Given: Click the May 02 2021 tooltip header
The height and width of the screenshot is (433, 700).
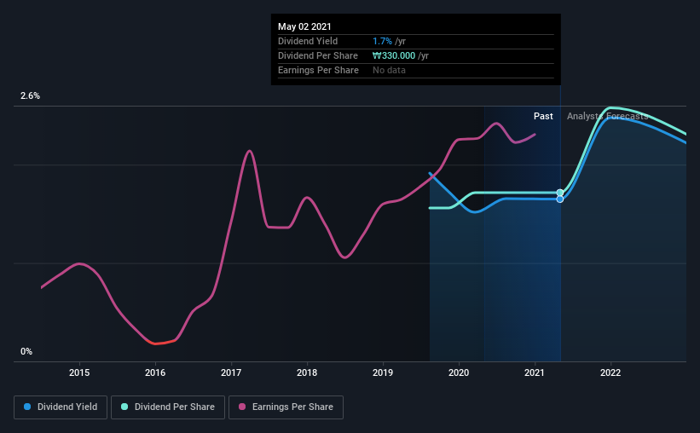Looking at the screenshot, I should pos(304,26).
